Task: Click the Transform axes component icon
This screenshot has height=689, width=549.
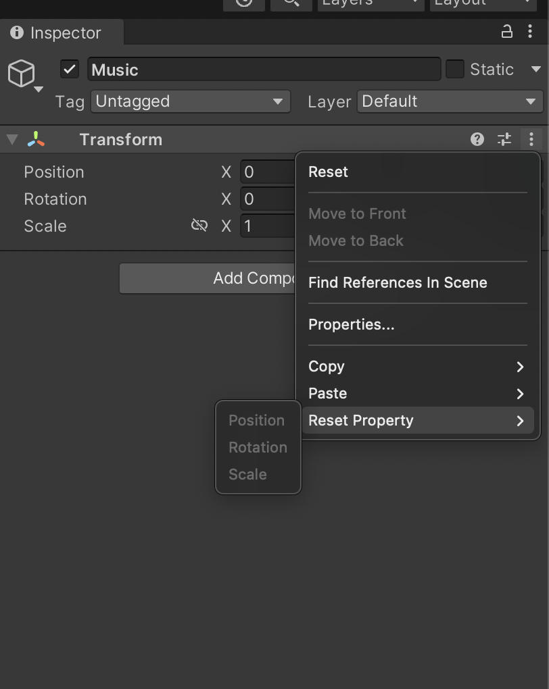Action: (x=37, y=140)
